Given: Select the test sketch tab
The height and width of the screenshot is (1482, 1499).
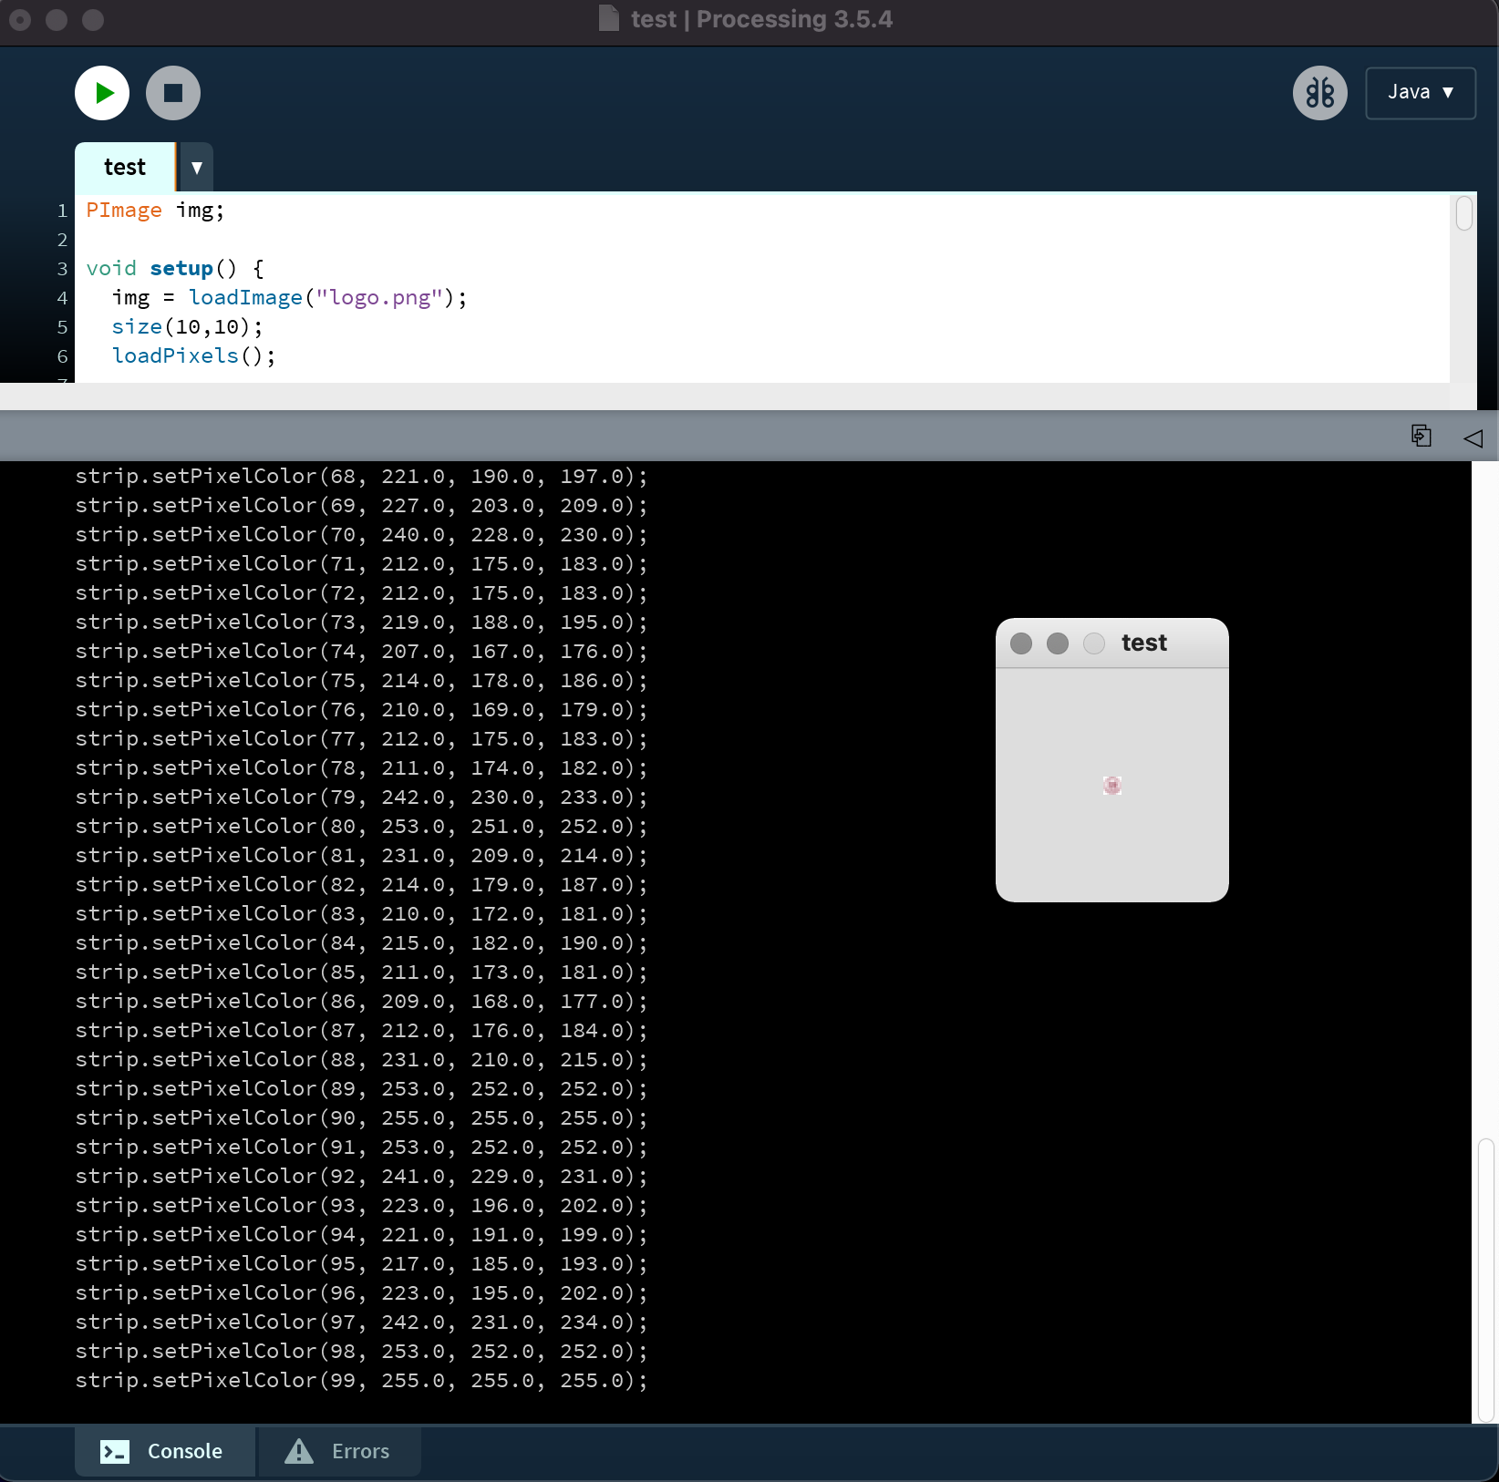Looking at the screenshot, I should tap(125, 168).
